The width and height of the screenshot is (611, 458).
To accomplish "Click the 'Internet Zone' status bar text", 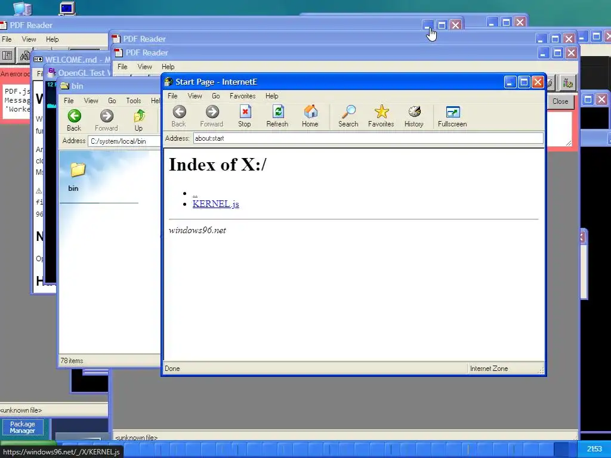I will tap(489, 369).
